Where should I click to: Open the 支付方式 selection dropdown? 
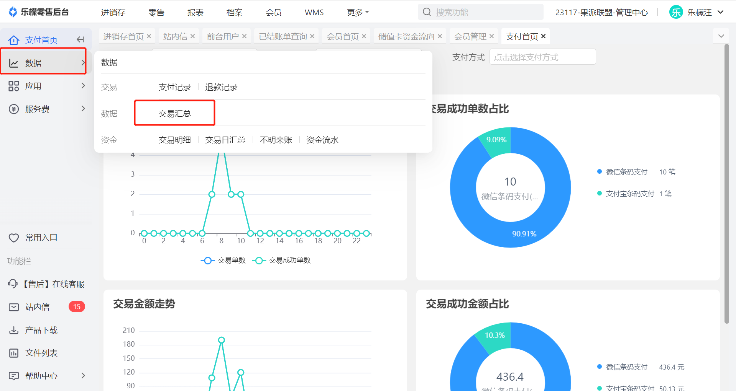(x=542, y=57)
